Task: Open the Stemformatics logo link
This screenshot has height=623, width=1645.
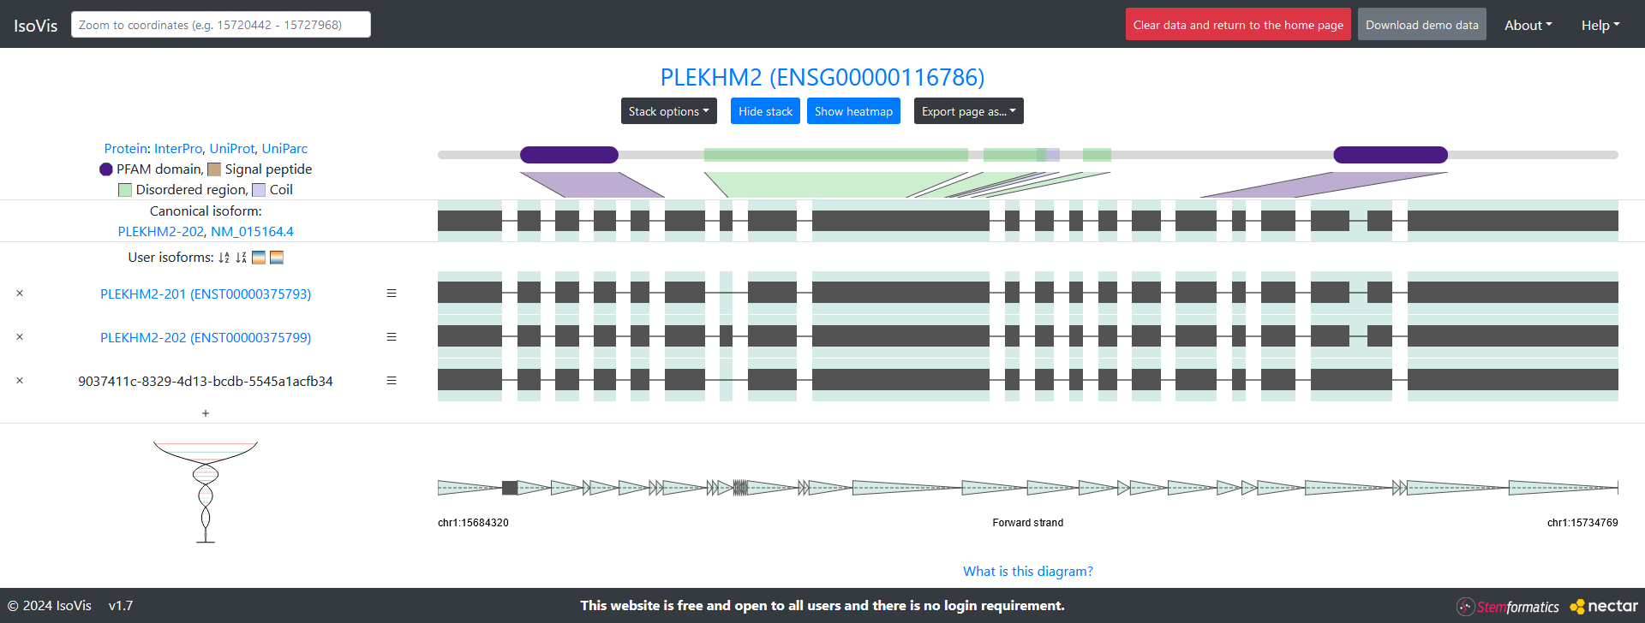Action: pos(1508,607)
